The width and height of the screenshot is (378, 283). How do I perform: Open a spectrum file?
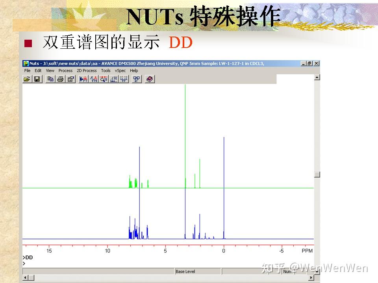pyautogui.click(x=26, y=79)
